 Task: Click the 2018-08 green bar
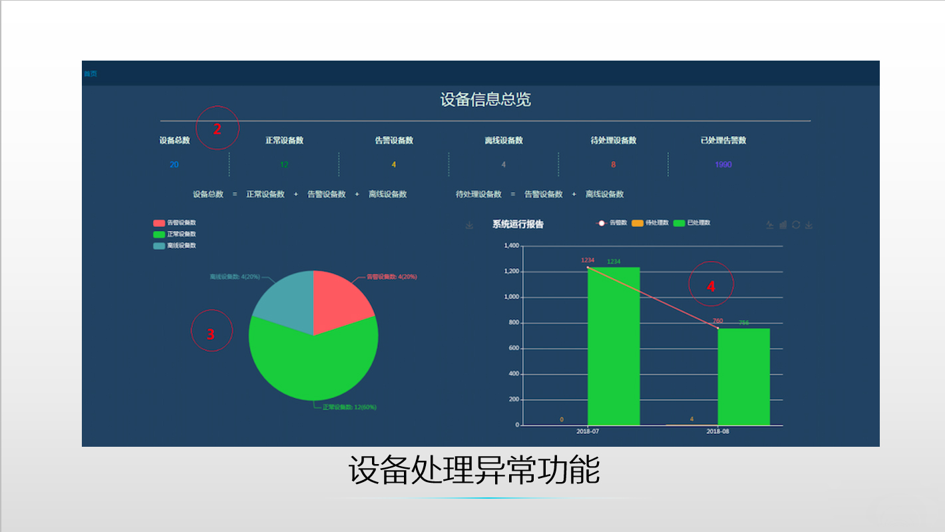744,377
